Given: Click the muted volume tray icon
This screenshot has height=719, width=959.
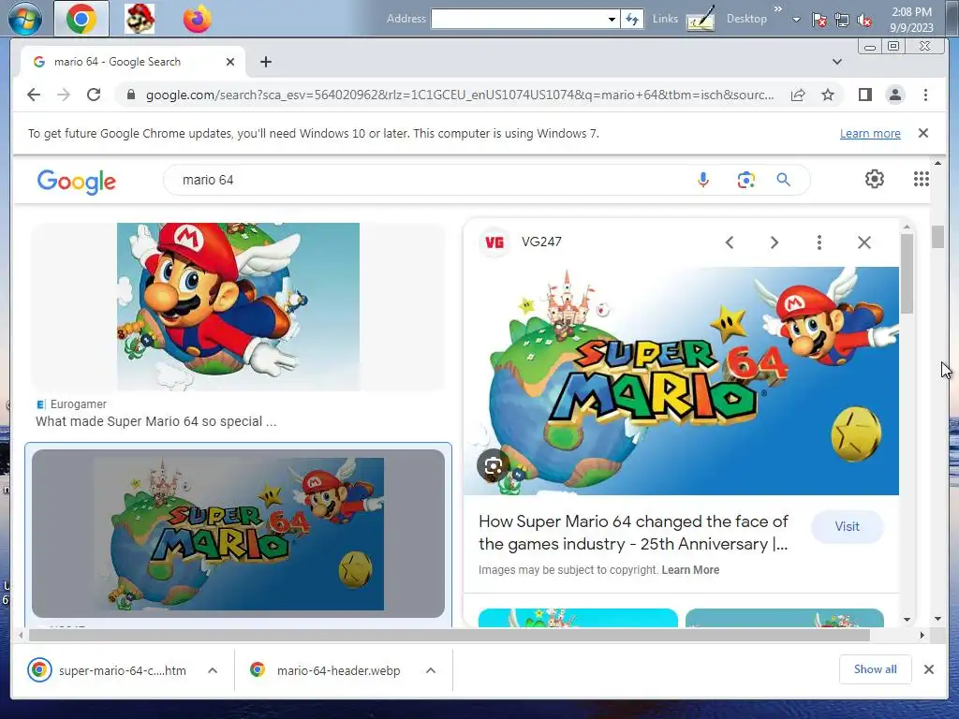Looking at the screenshot, I should point(864,20).
